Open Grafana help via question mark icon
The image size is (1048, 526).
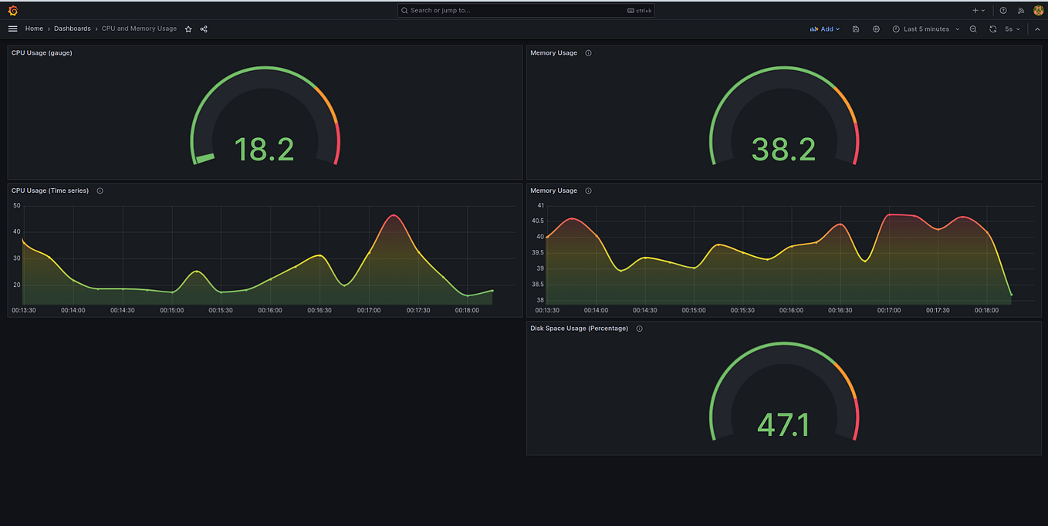[1004, 10]
